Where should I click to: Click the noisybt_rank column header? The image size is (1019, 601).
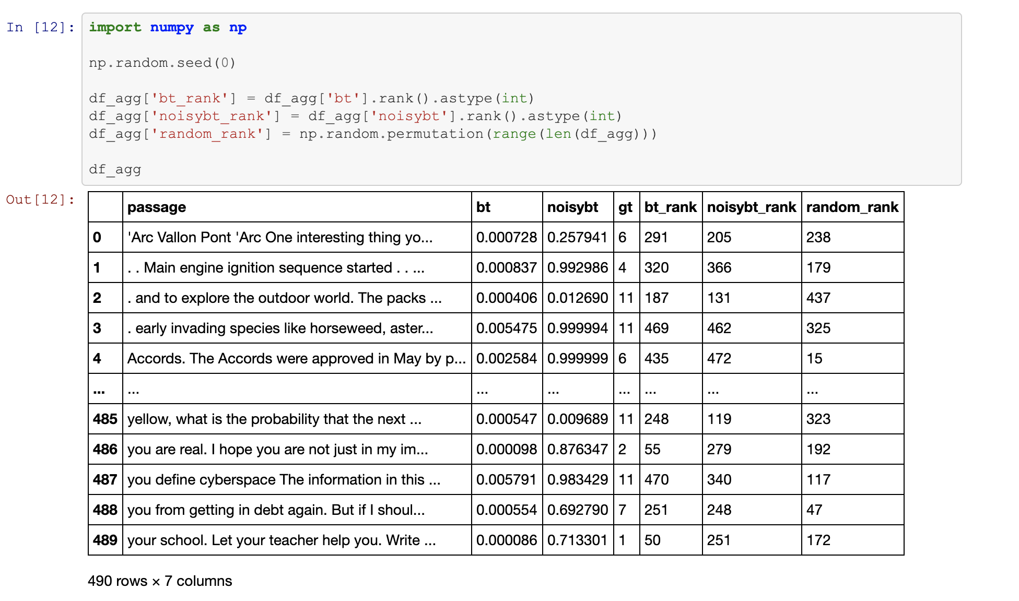point(751,207)
